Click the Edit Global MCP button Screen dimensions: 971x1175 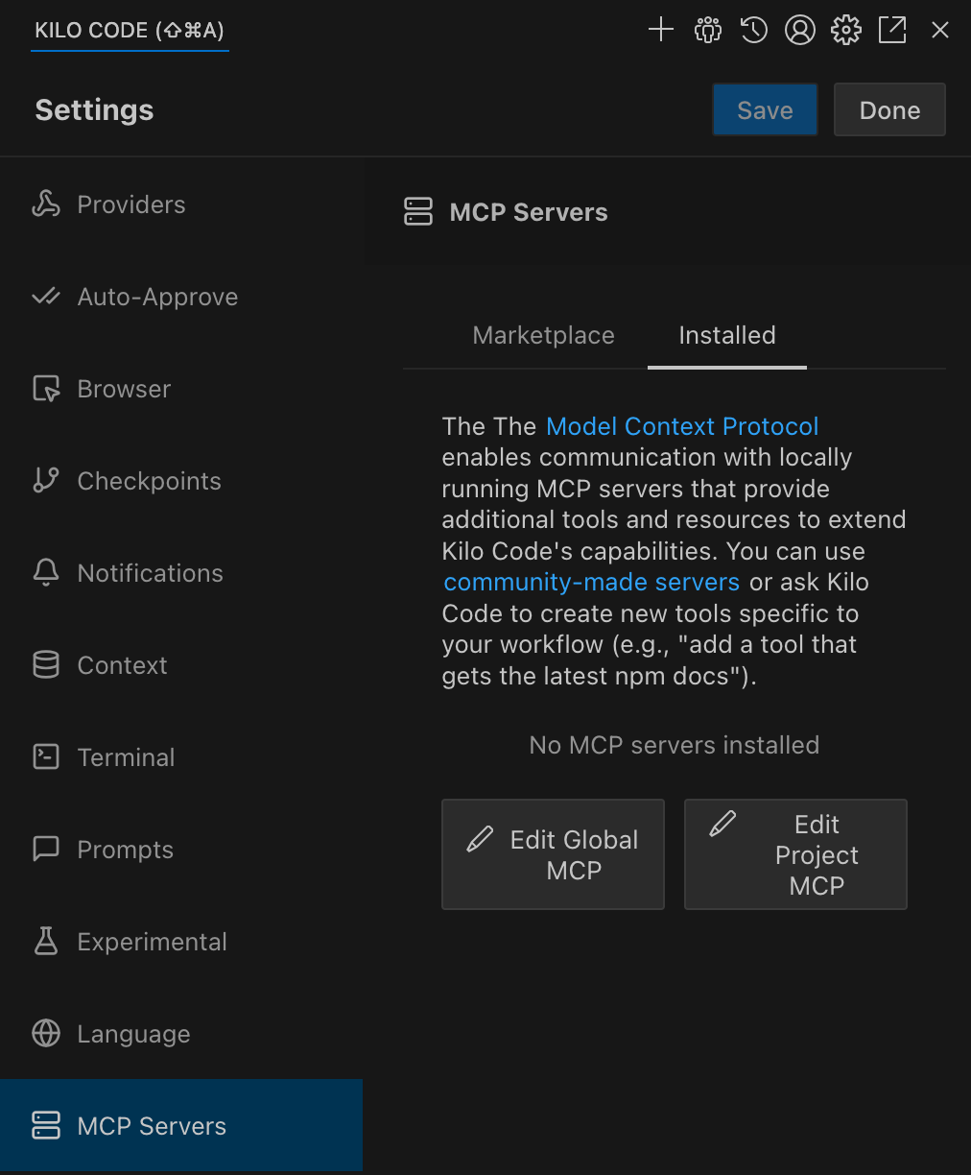(553, 854)
